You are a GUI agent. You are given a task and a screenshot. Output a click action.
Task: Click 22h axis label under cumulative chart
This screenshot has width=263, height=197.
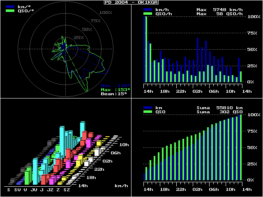181,190
